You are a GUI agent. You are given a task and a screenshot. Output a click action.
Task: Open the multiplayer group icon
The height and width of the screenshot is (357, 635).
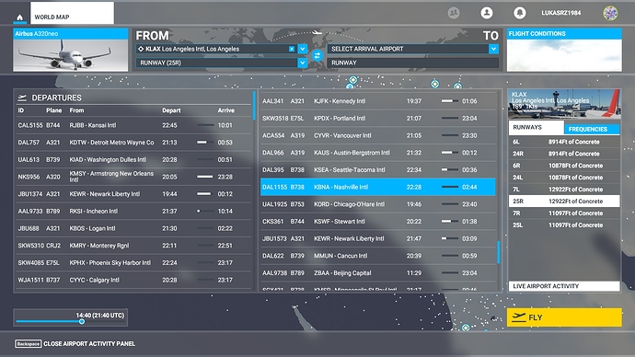454,13
